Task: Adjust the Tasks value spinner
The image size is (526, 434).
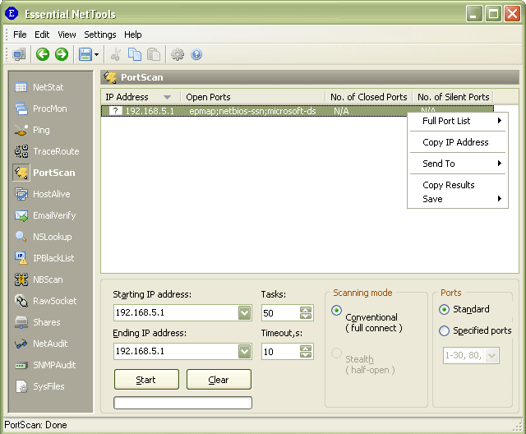Action: 306,313
